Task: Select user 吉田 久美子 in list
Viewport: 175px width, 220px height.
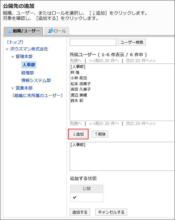Action: tap(80, 89)
